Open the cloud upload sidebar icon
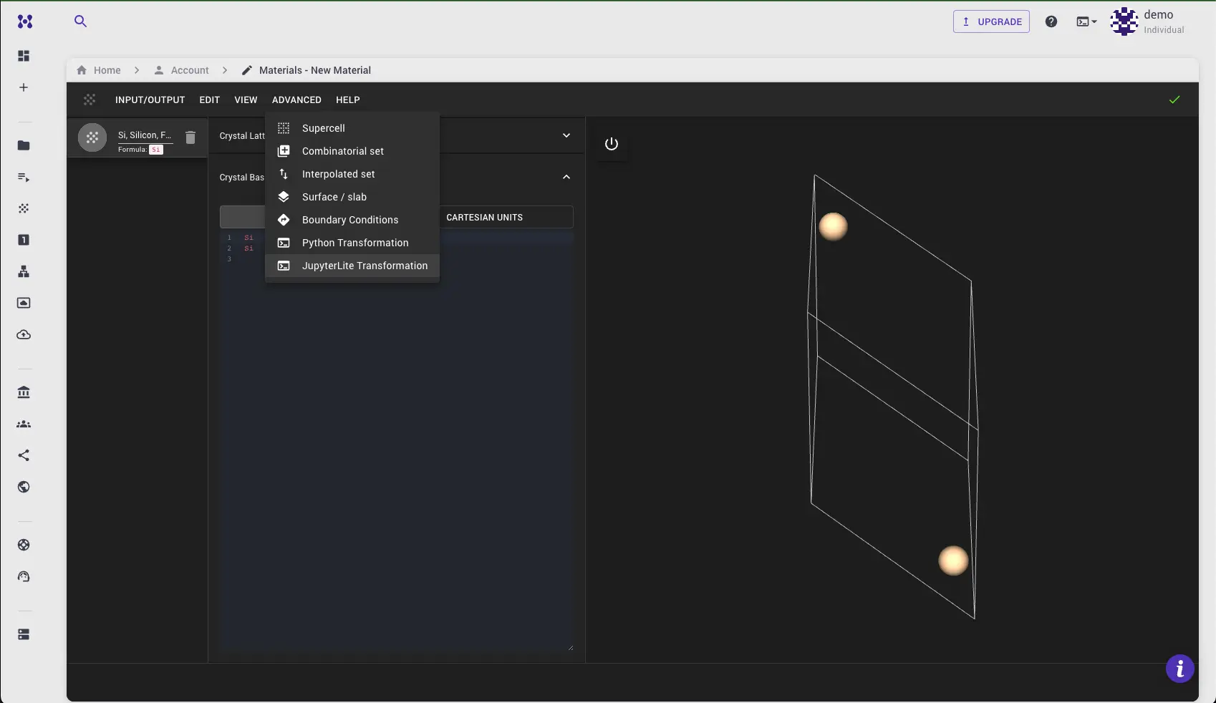Image resolution: width=1216 pixels, height=703 pixels. [x=24, y=335]
